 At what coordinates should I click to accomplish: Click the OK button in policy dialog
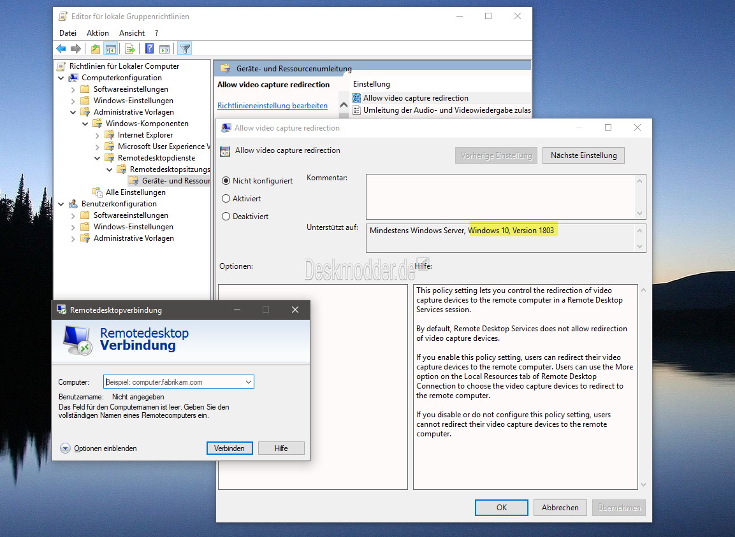pyautogui.click(x=502, y=508)
